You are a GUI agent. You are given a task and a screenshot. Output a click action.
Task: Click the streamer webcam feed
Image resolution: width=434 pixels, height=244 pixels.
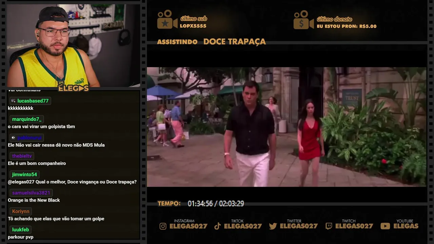[x=73, y=45]
